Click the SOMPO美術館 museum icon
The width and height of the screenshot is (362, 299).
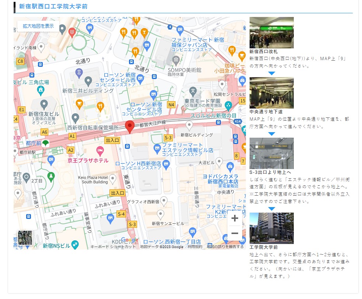pyautogui.click(x=176, y=60)
